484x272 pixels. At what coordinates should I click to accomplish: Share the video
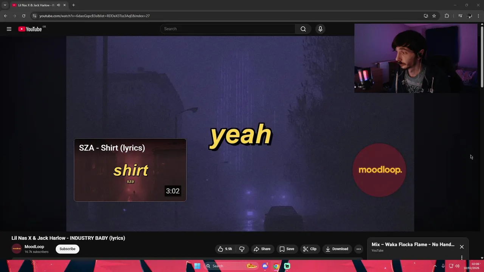point(262,249)
